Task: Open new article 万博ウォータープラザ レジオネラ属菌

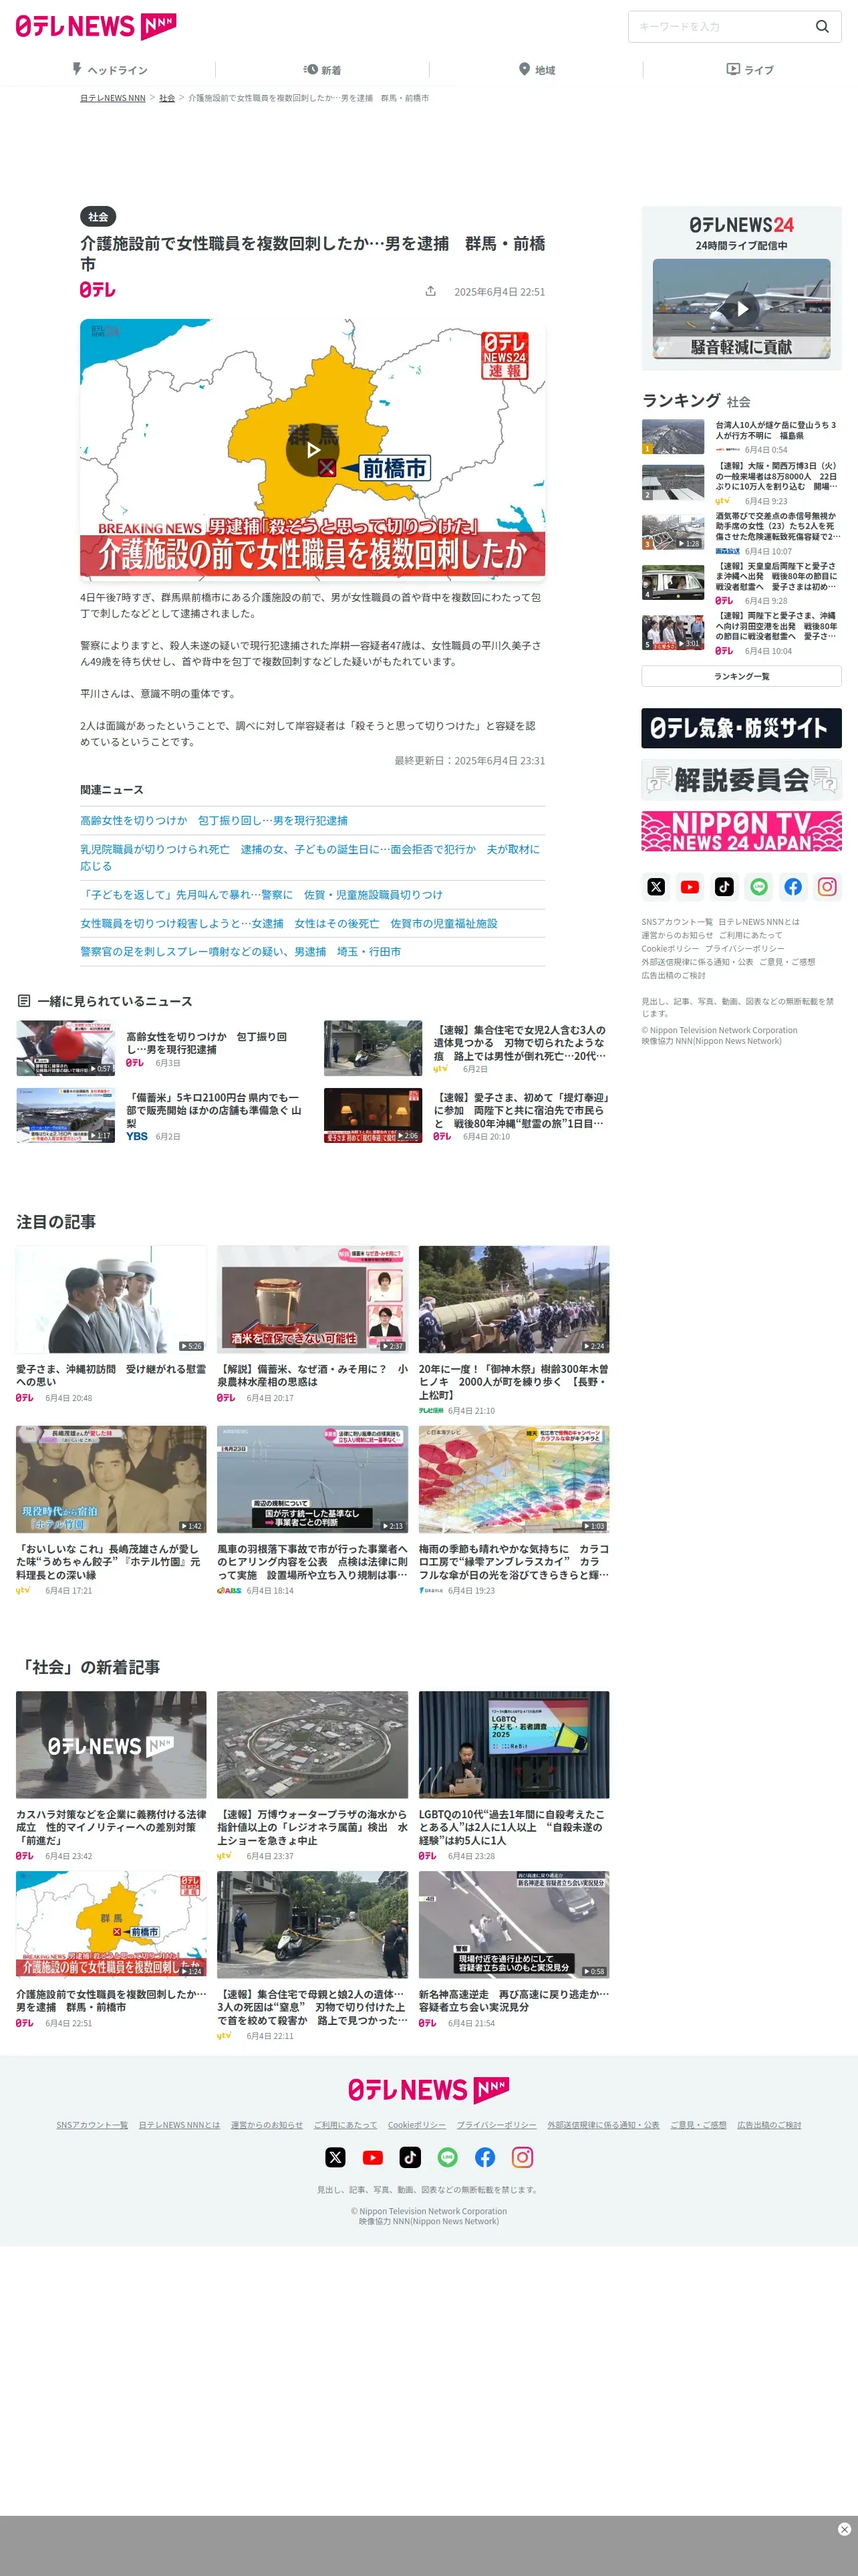Action: [313, 1745]
